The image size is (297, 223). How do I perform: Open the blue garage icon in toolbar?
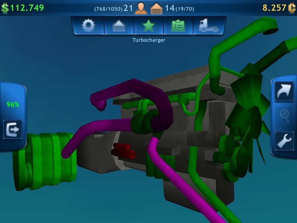tap(119, 26)
